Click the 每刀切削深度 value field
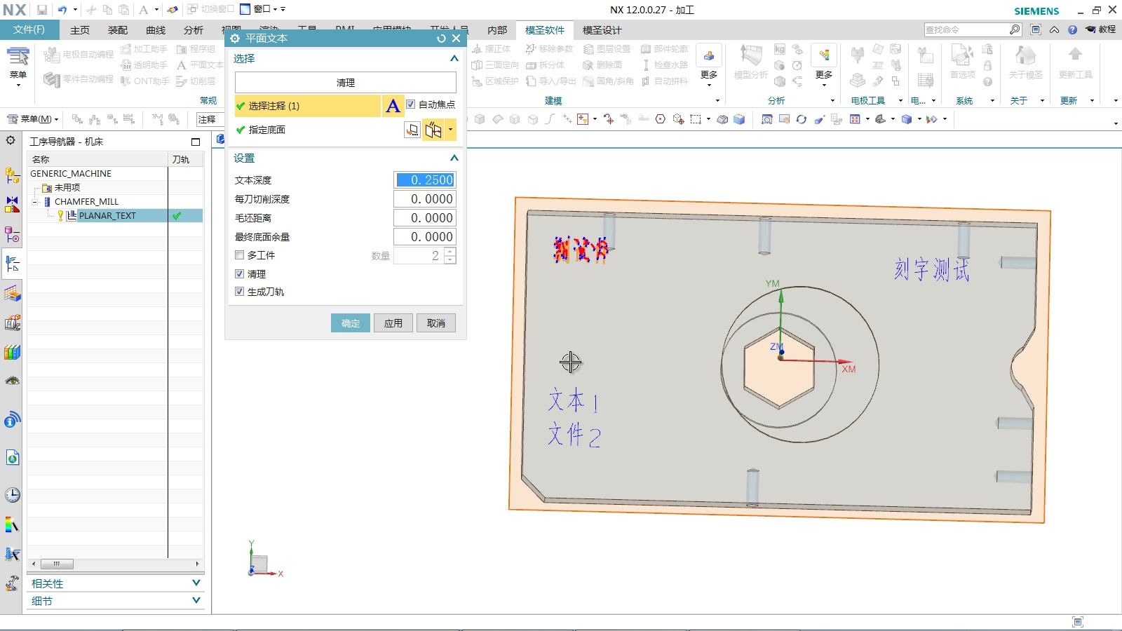 click(425, 199)
